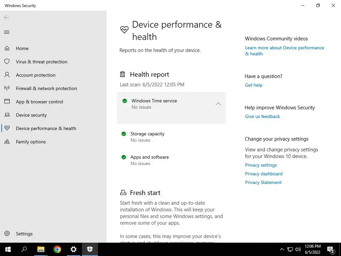
Task: Click Windows Time service entry text
Action: click(x=154, y=101)
